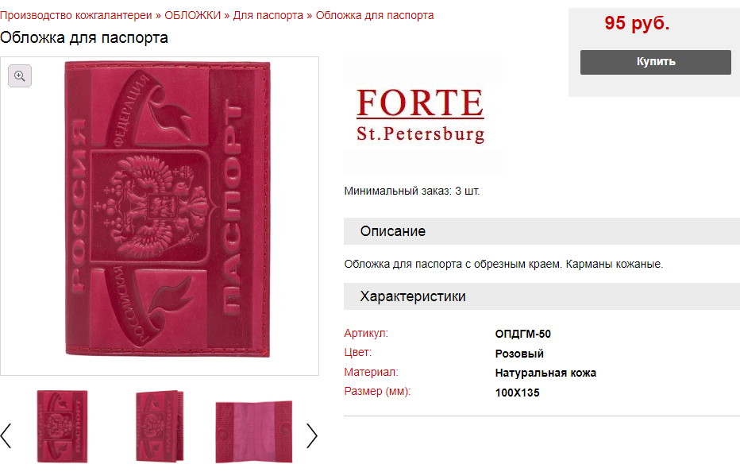
Task: Go to ОБЛОЖКИ breadcrumb category
Action: [x=193, y=16]
